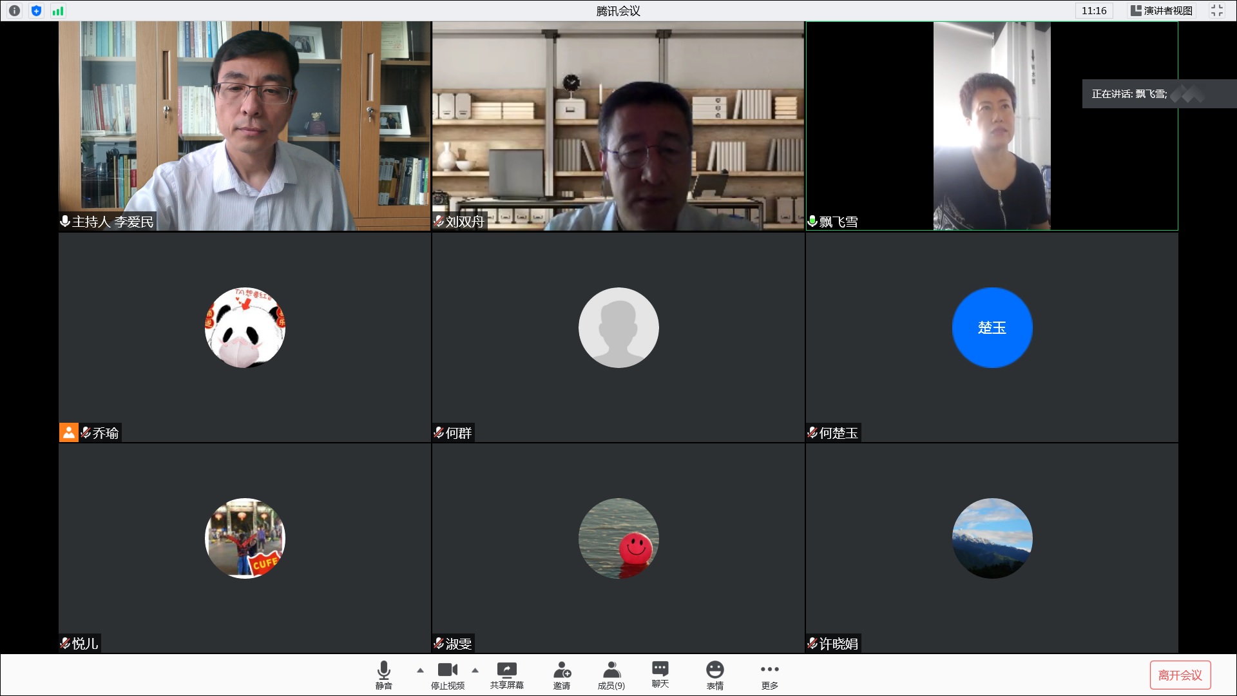1237x696 pixels.
Task: Expand the audio options arrow beside 静音
Action: (420, 670)
